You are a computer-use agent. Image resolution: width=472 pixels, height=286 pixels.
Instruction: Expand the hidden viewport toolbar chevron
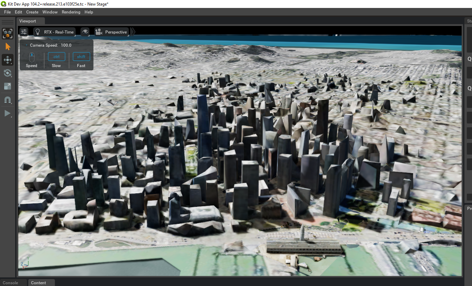click(133, 31)
